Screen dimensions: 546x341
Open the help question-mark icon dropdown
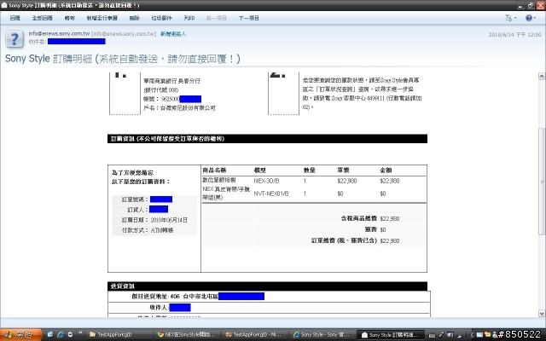coord(531,18)
